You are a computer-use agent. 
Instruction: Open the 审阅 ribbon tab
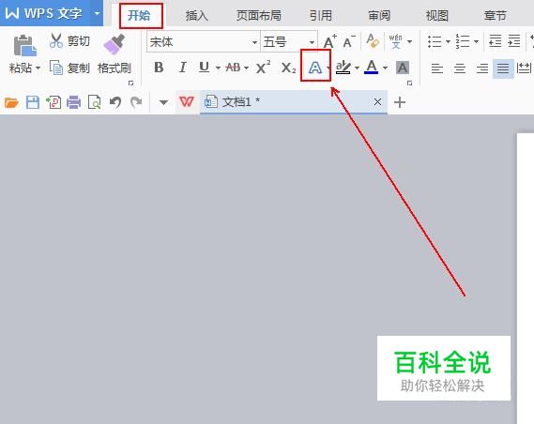pyautogui.click(x=379, y=15)
